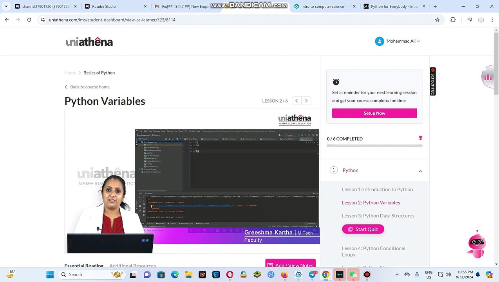This screenshot has width=499, height=282.
Task: Click the user avatar icon beside Mohammad Ali
Action: pyautogui.click(x=379, y=41)
